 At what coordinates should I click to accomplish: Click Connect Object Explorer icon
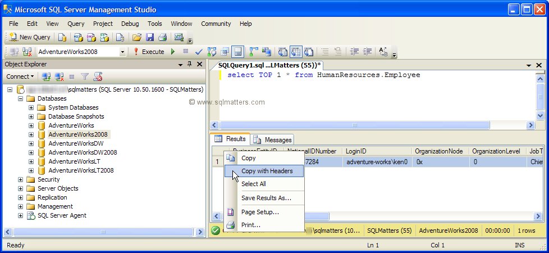(x=47, y=76)
